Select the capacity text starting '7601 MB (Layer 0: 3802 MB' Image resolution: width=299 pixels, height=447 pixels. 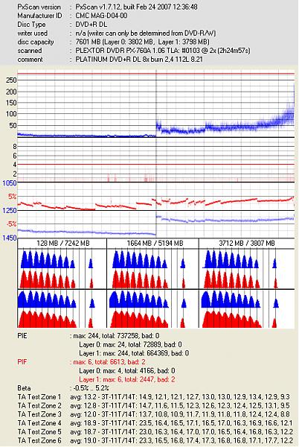(143, 42)
